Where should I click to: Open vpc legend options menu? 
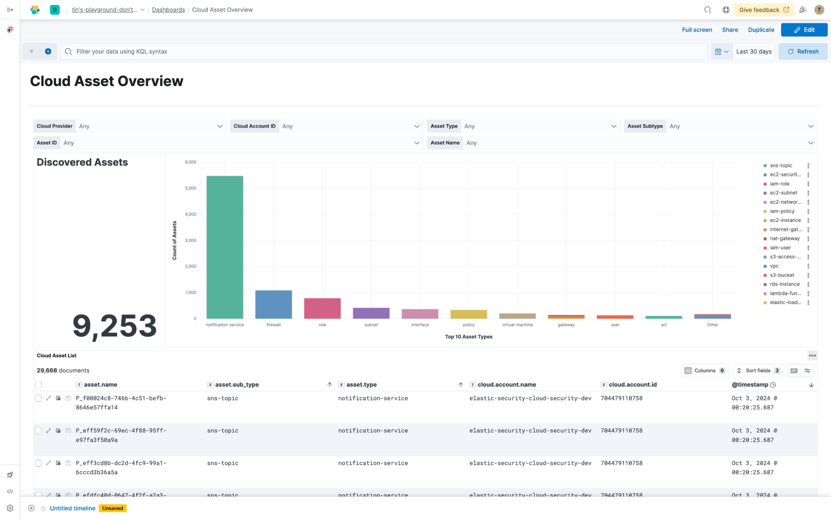[808, 266]
